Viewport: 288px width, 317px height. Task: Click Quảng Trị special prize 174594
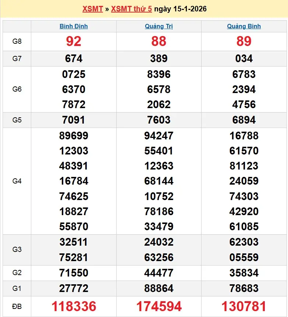pyautogui.click(x=159, y=306)
